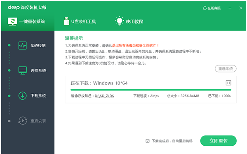Pause the Windows 10*64 download
This screenshot has height=154, width=247.
coord(228,83)
